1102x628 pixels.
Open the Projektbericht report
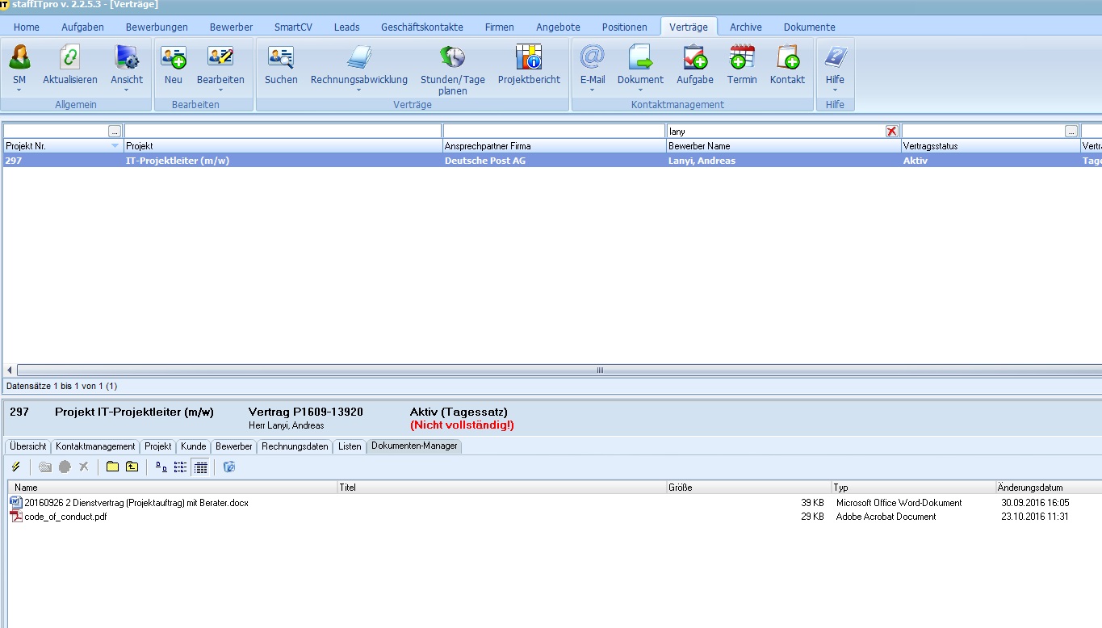[x=529, y=57]
